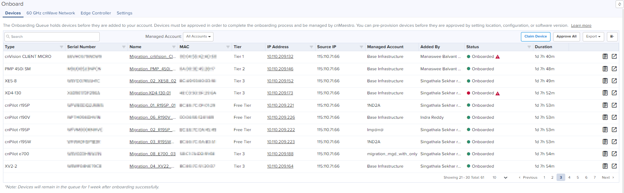Open the Edge Controller tab
Image resolution: width=624 pixels, height=193 pixels.
coord(96,13)
